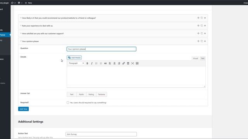Add question after 'Rate your experience' row
248x139 pixels.
(198, 25)
